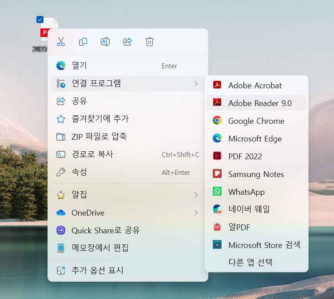The height and width of the screenshot is (299, 334).
Task: Click the star icon for 즐겨찾기에 추가
Action: [61, 119]
